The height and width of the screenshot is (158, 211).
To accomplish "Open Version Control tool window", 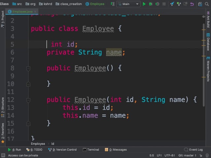I will (62, 150).
